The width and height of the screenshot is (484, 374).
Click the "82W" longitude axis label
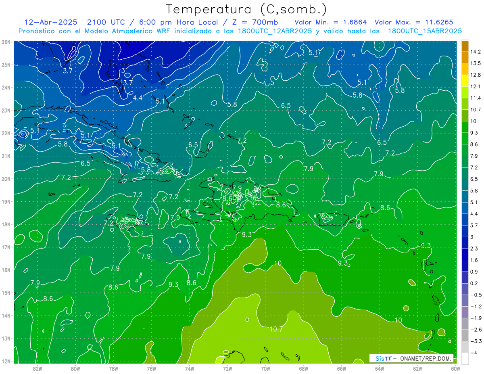click(x=37, y=368)
